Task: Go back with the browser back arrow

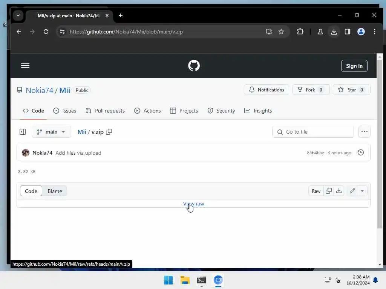Action: click(19, 32)
